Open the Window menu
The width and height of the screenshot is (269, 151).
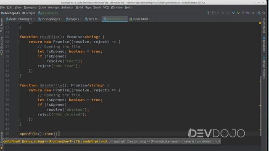click(116, 8)
